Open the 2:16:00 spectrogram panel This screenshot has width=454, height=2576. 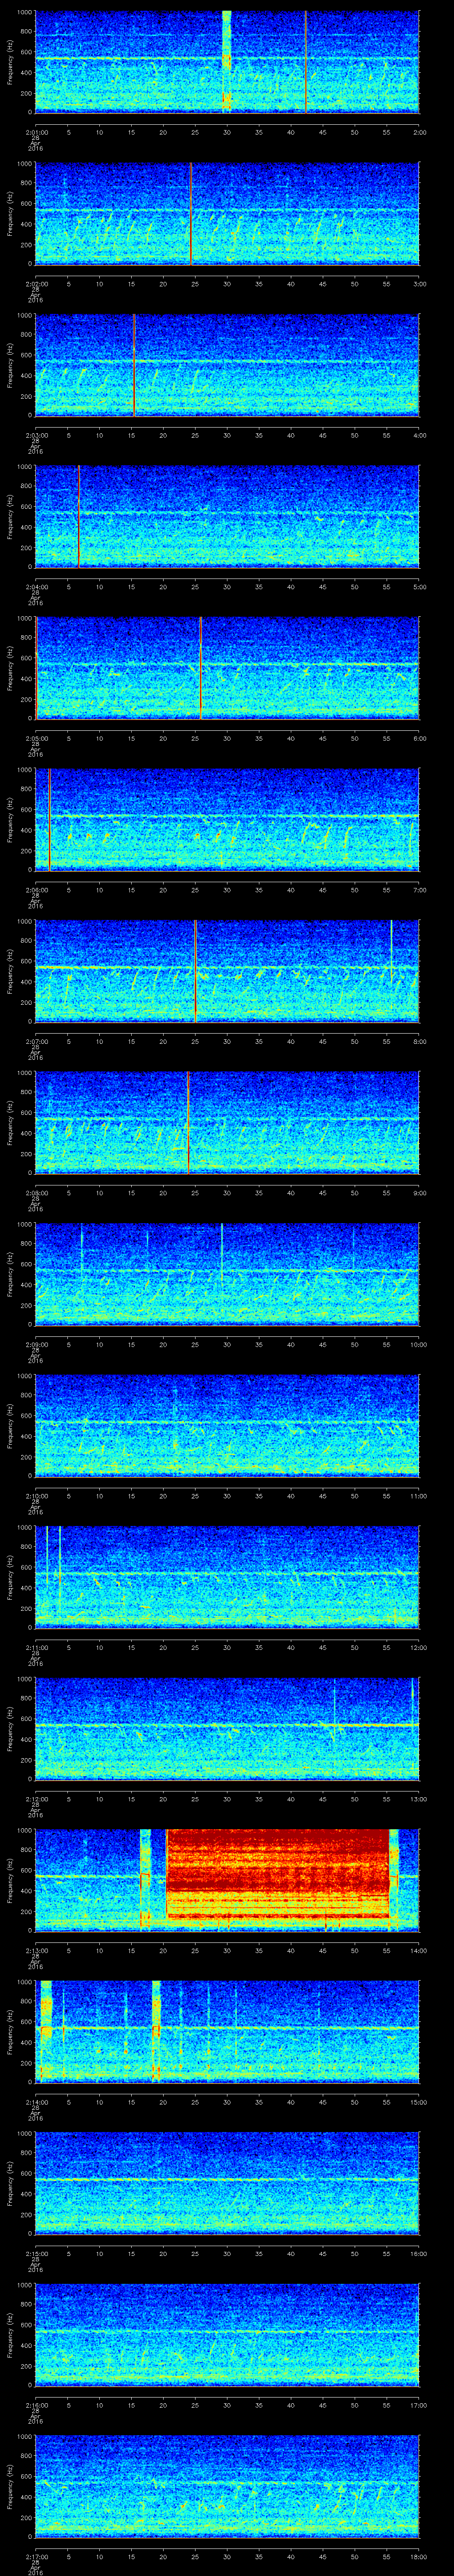(227, 2334)
